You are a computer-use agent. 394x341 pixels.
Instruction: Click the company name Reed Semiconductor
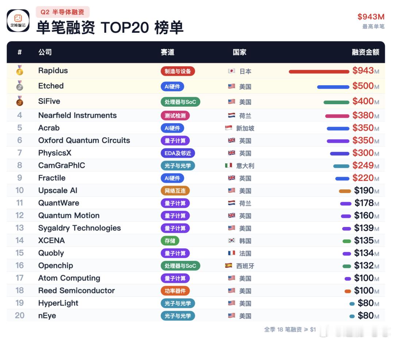point(76,290)
